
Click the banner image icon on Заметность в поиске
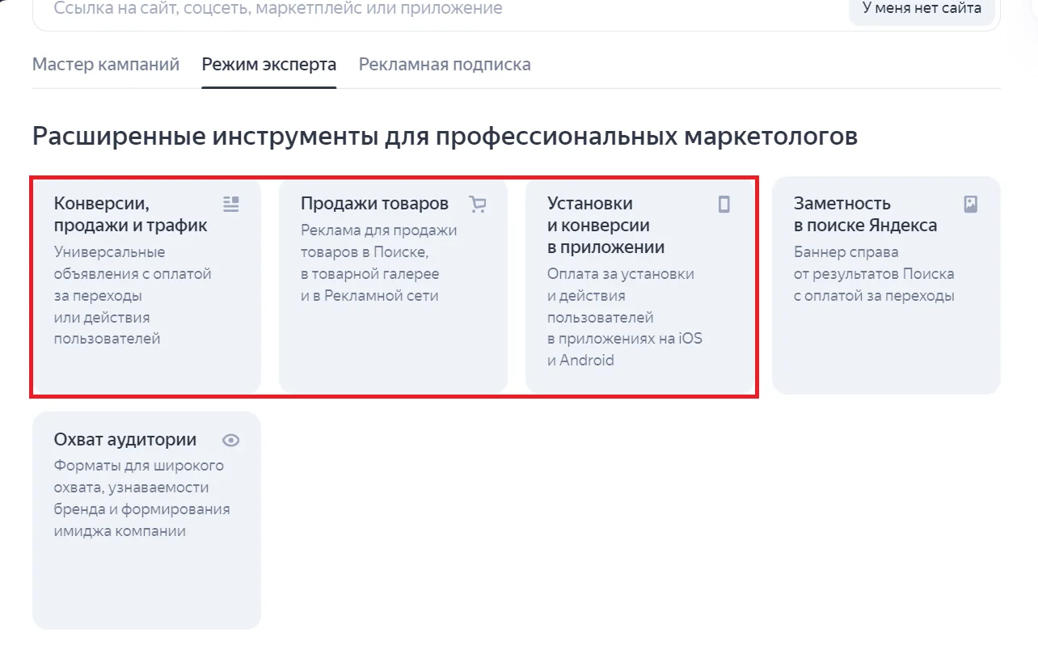tap(971, 204)
